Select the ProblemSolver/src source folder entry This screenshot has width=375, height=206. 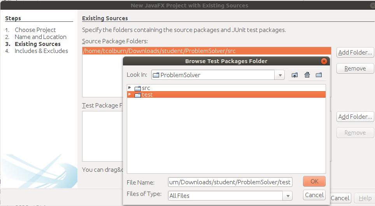click(159, 51)
